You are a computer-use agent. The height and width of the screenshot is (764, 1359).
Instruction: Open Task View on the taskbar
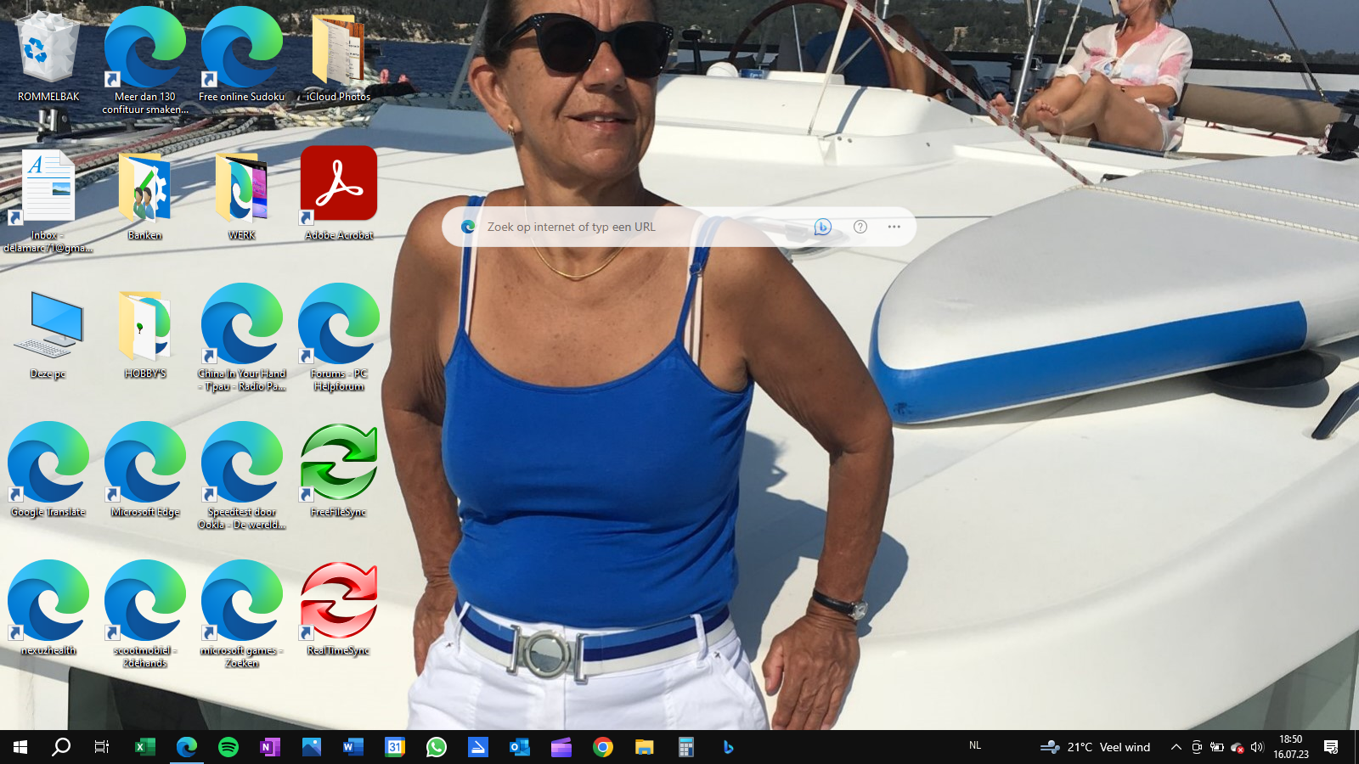tap(102, 747)
